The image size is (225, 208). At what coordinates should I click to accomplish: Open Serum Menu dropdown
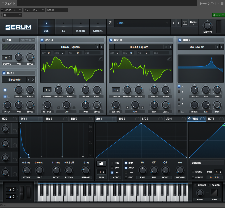(194, 23)
